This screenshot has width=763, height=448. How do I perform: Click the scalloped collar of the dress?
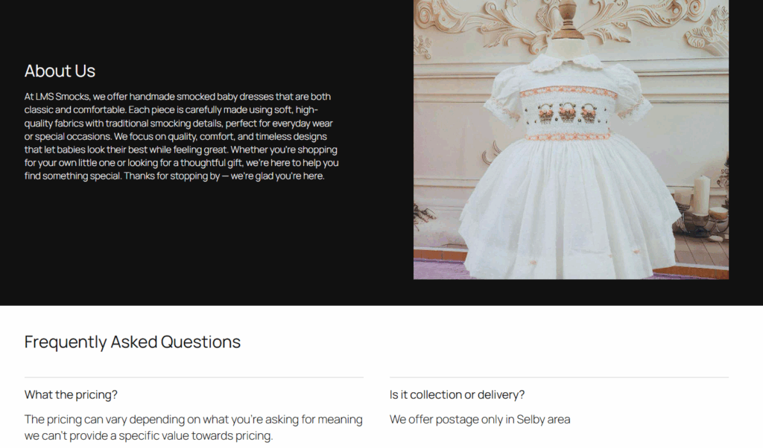pos(566,63)
